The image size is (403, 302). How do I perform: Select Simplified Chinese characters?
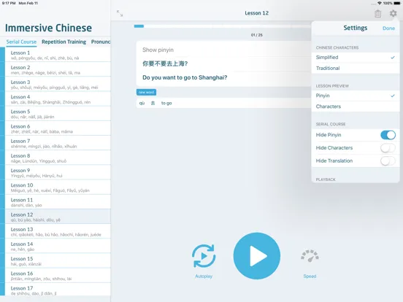(x=356, y=58)
